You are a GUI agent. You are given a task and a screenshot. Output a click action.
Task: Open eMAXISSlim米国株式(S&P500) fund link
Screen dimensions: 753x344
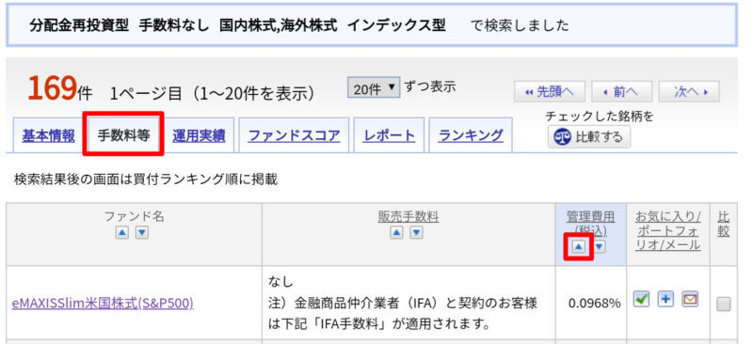pos(103,304)
